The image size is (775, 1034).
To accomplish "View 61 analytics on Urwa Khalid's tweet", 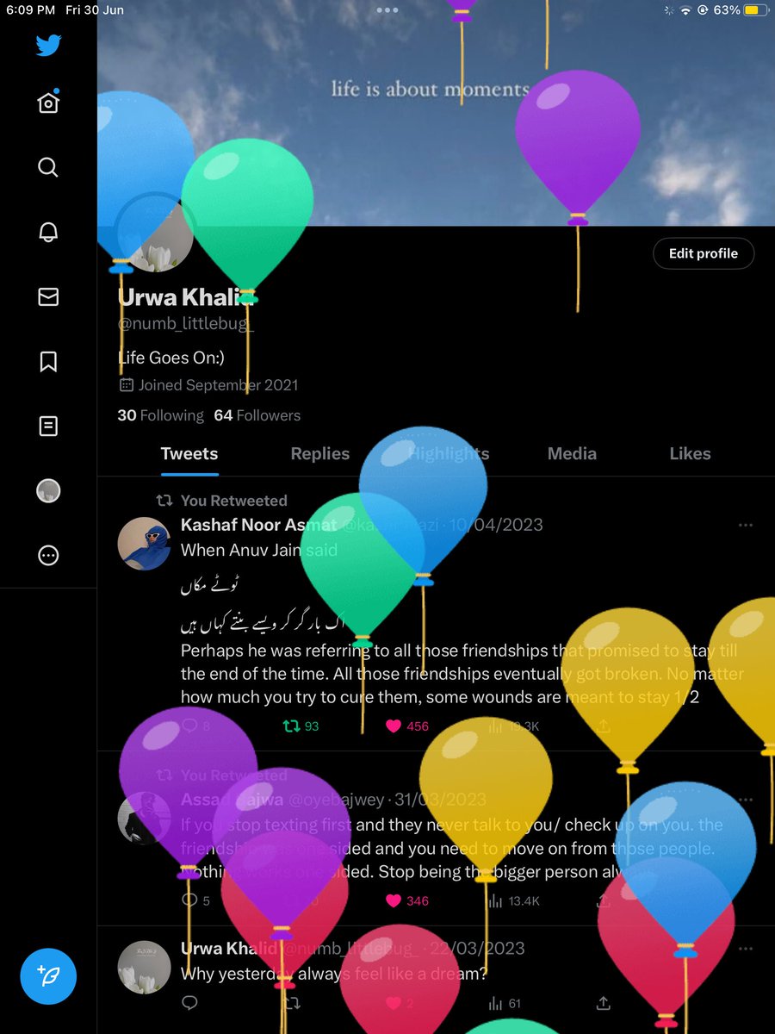I will 505,1003.
